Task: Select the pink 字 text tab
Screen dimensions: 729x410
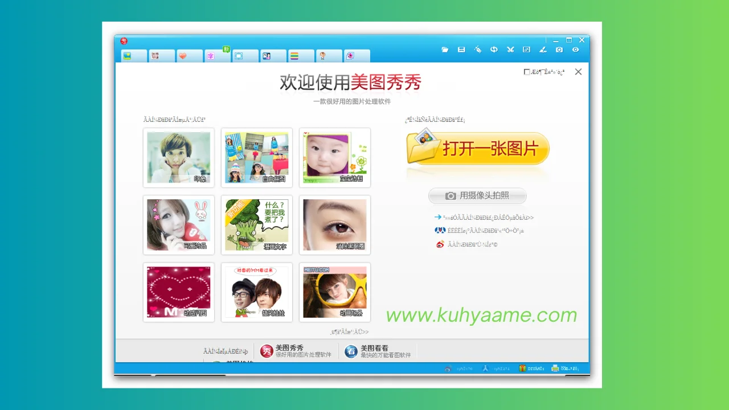Action: point(218,56)
